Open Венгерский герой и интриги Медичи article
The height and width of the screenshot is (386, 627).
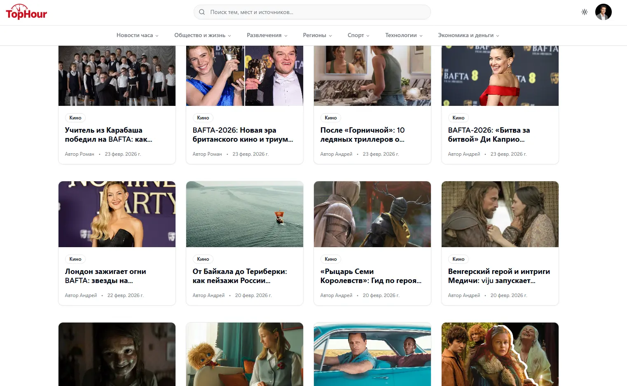(x=499, y=276)
